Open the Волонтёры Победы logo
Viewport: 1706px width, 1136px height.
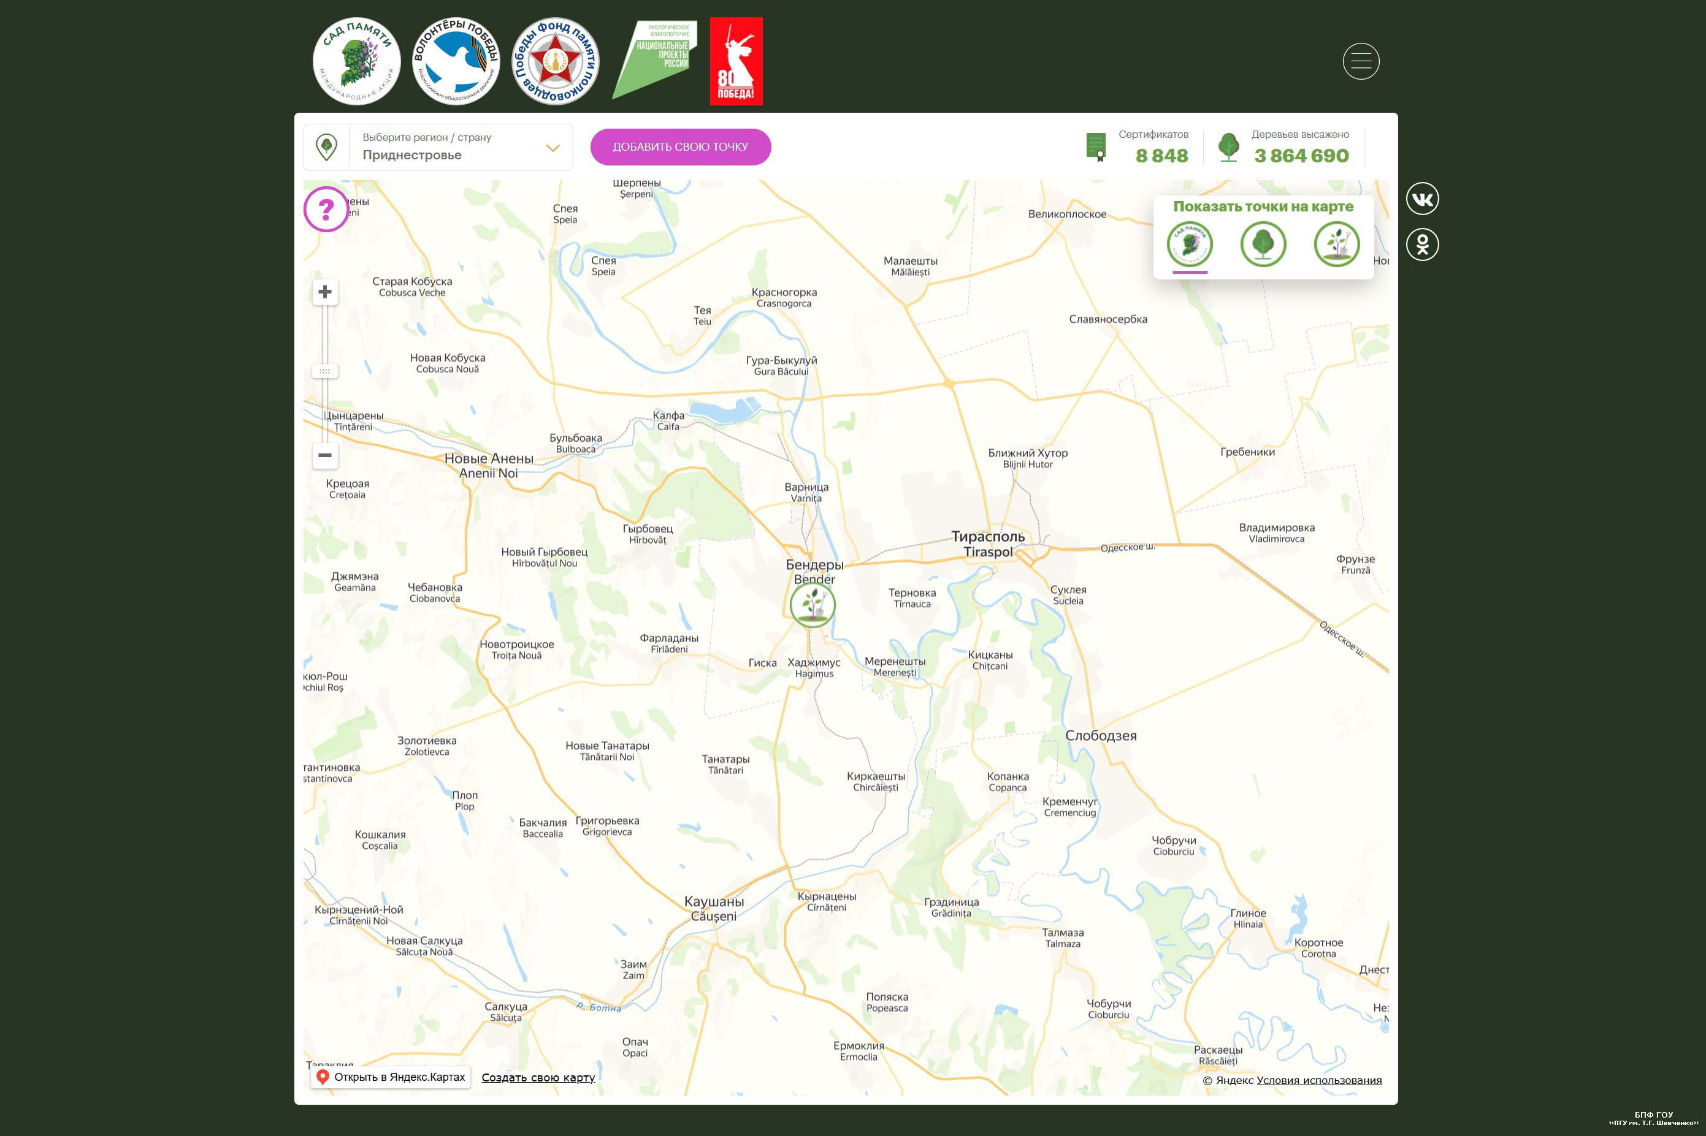[x=456, y=62]
